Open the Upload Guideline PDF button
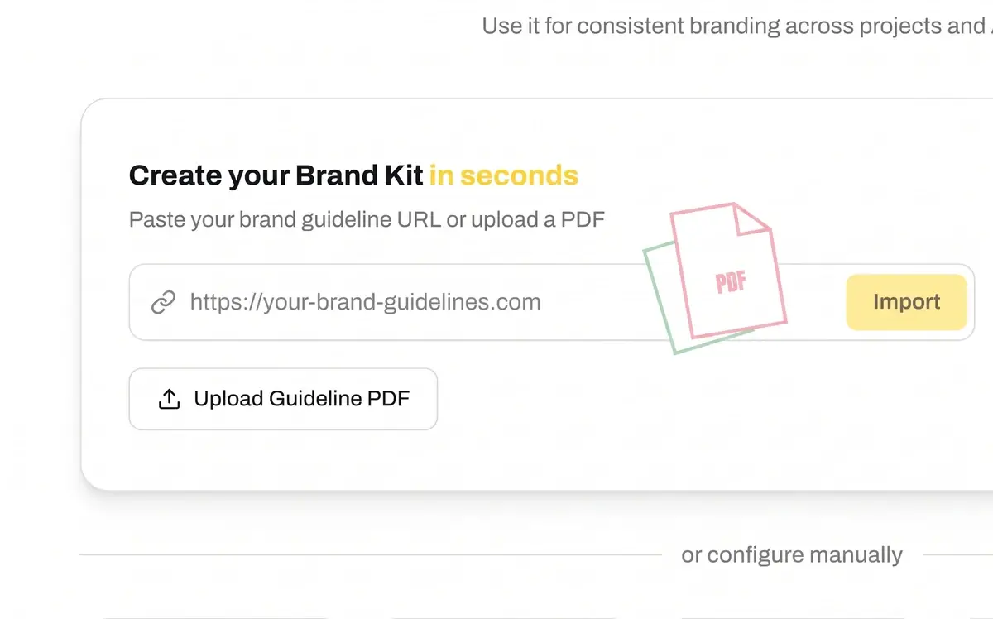The image size is (993, 619). point(283,399)
